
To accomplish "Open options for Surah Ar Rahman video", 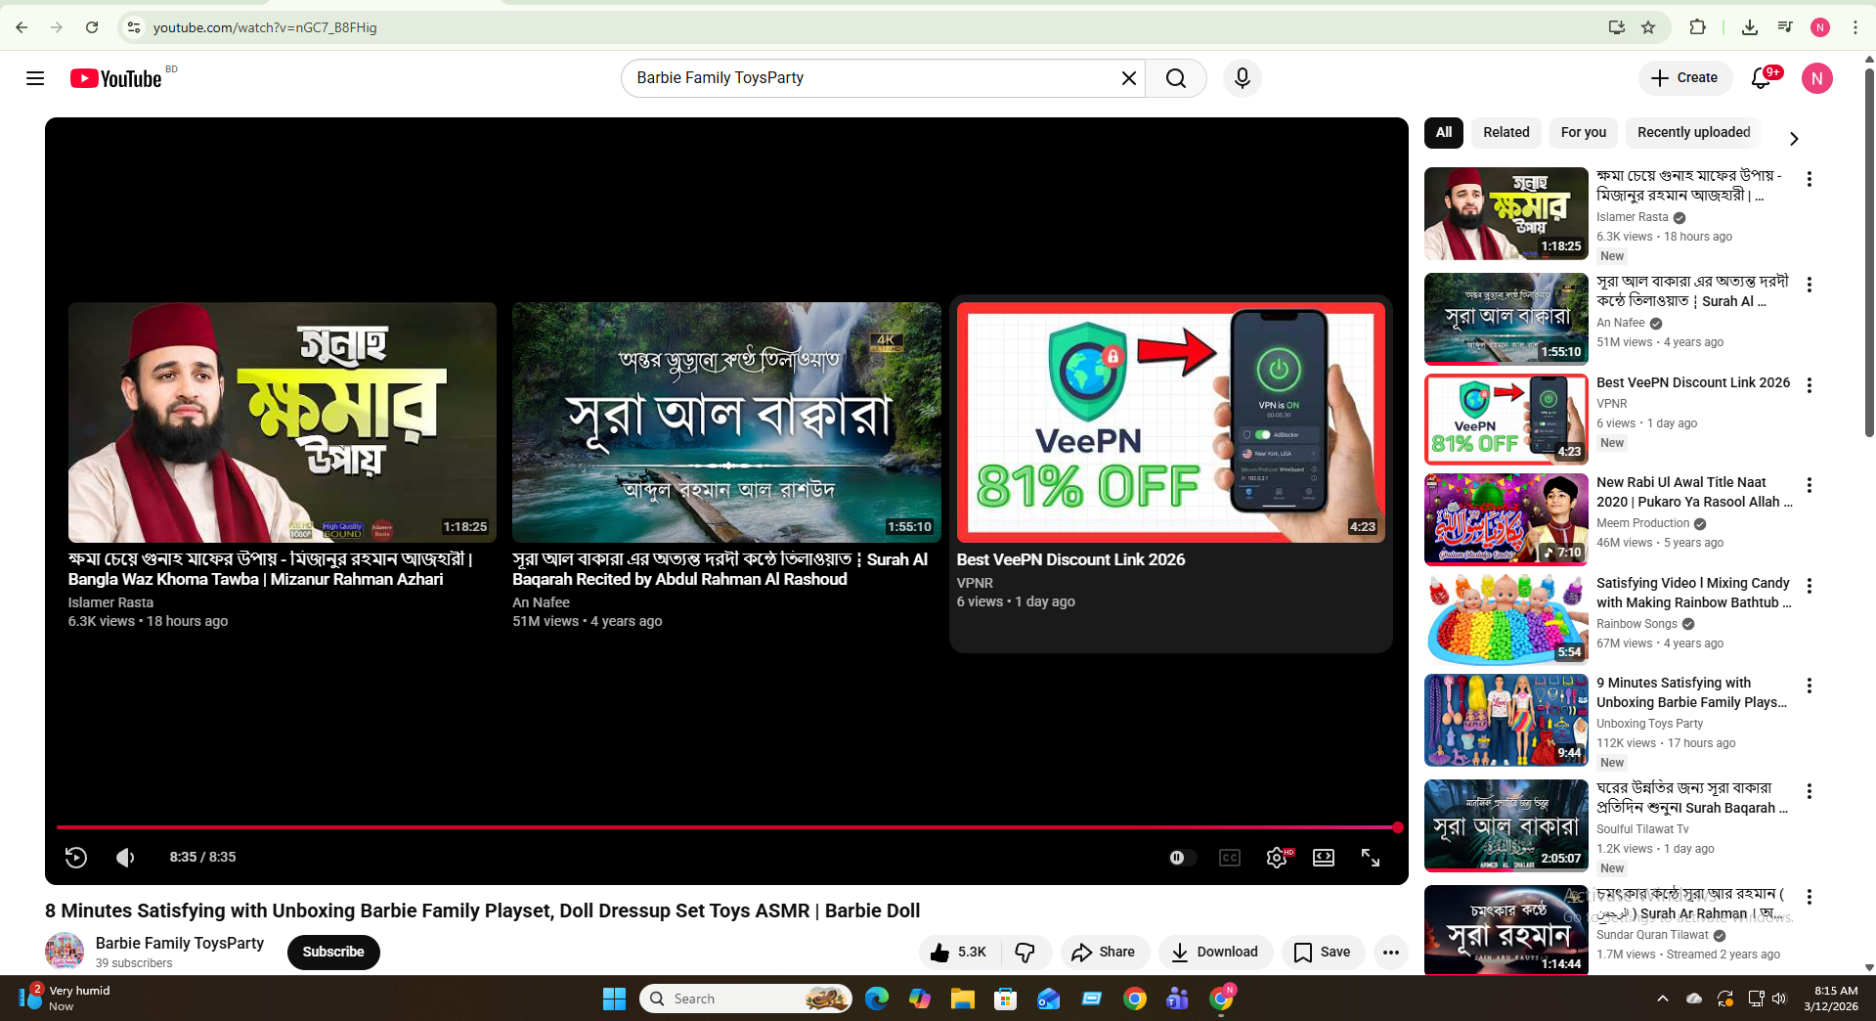I will tap(1810, 898).
